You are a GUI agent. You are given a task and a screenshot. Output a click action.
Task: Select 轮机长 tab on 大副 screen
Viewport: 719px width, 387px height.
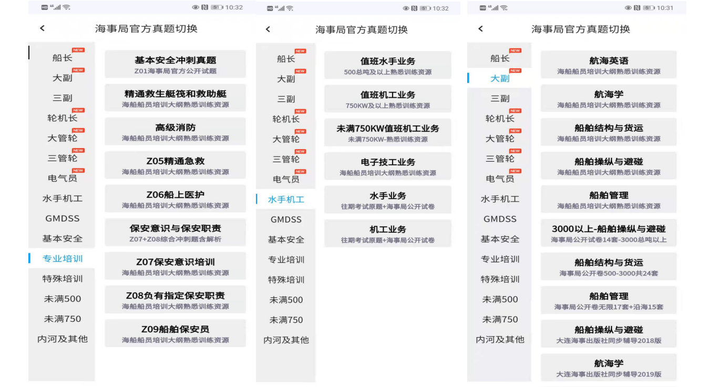(x=500, y=119)
